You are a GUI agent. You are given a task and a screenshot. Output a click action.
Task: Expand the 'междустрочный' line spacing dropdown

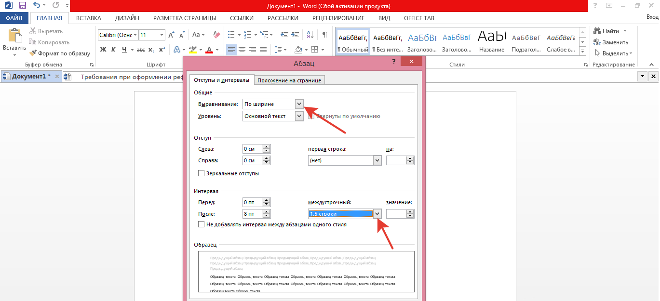click(x=377, y=214)
